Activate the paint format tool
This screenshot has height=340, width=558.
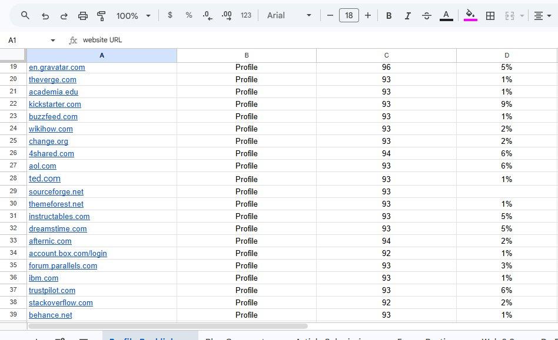pos(101,16)
